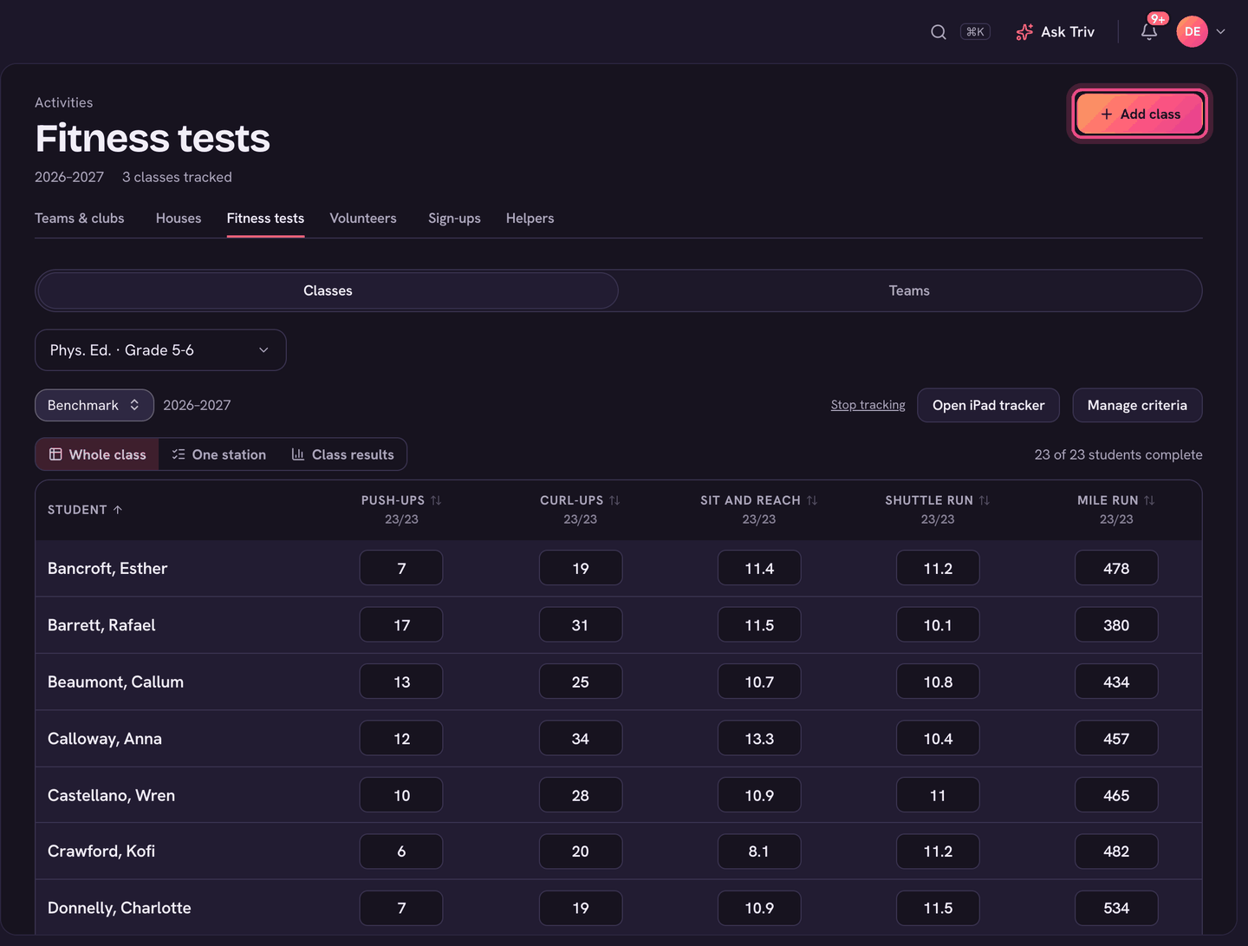Open the Houses tab
1248x946 pixels.
coord(179,219)
